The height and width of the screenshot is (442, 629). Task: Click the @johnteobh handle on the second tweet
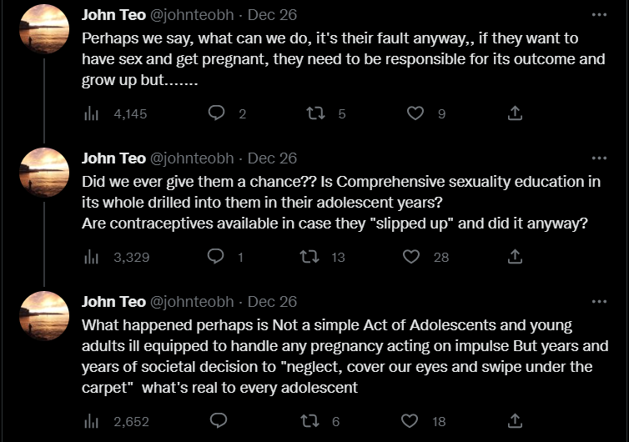pos(192,158)
